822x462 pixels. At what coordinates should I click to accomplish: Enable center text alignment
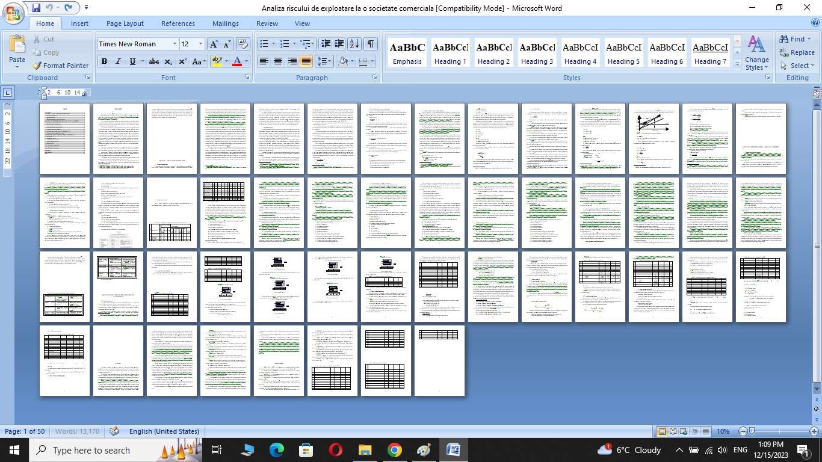[x=278, y=61]
